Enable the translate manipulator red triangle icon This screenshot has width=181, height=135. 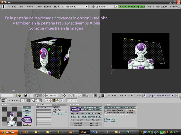click(x=40, y=95)
